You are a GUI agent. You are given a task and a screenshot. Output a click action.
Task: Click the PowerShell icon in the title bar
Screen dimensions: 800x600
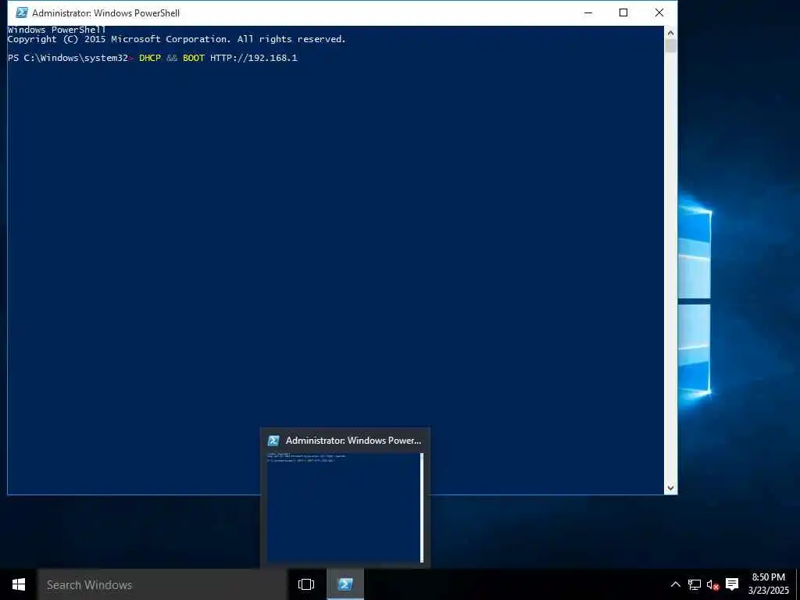[21, 12]
